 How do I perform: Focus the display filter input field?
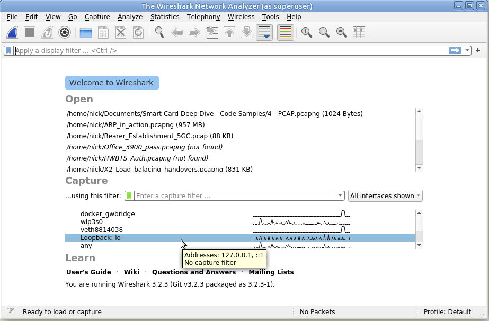(231, 50)
